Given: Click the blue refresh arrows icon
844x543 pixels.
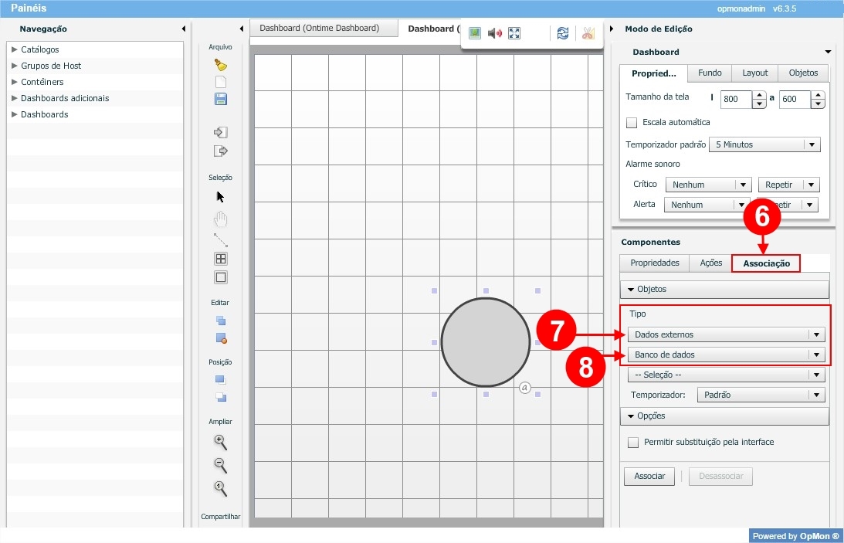Looking at the screenshot, I should coord(563,33).
